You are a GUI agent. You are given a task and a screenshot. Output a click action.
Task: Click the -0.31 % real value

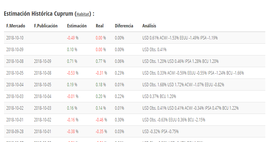pos(101,73)
